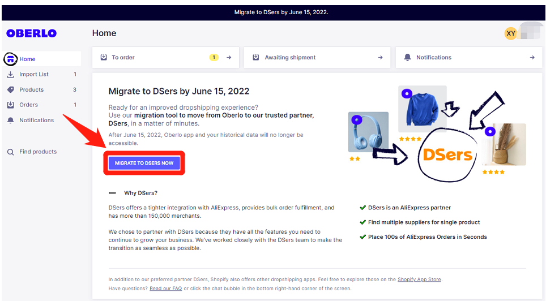The image size is (546, 301).
Task: Click the arrow on To order card
Action: point(229,57)
